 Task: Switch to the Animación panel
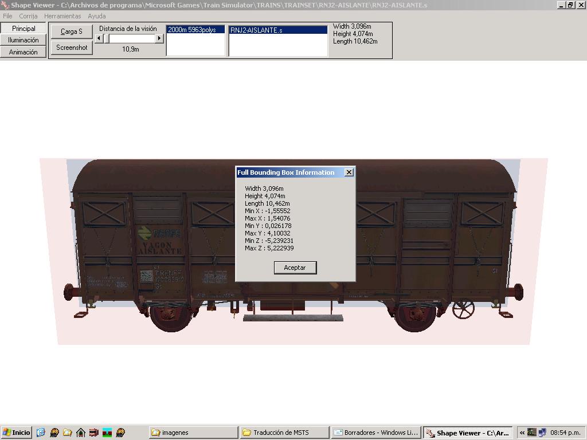(x=24, y=52)
